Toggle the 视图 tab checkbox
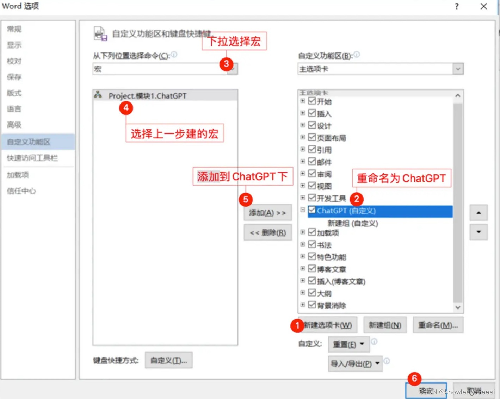The width and height of the screenshot is (500, 399). [312, 186]
